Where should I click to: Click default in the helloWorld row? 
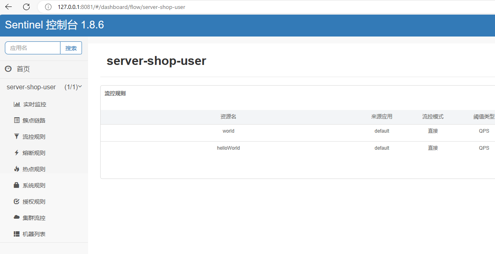tap(382, 148)
